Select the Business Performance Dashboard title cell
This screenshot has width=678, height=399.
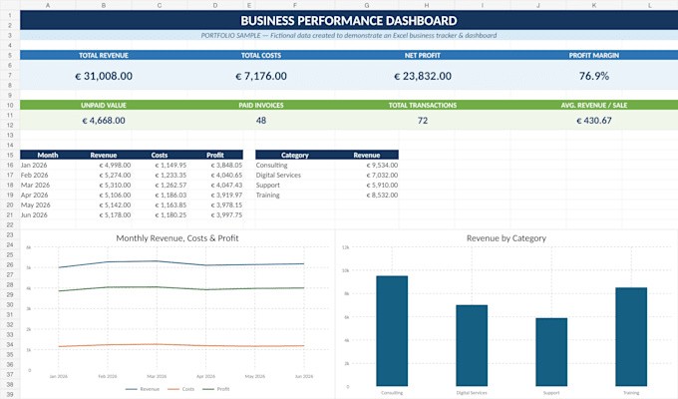[x=349, y=20]
